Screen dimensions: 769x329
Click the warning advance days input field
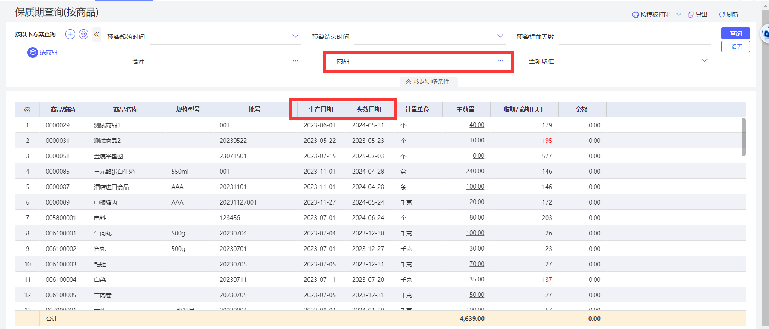(634, 37)
